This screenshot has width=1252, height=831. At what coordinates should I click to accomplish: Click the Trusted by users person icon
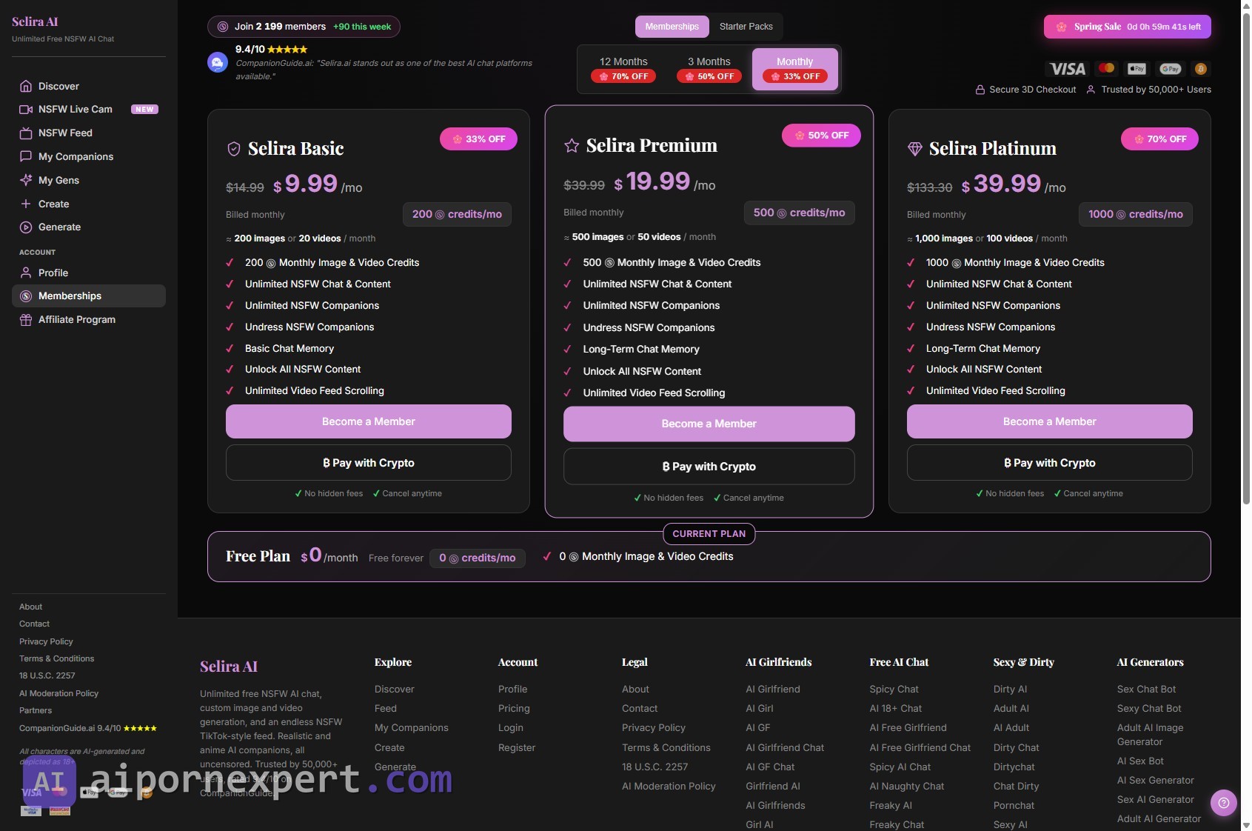click(x=1091, y=90)
